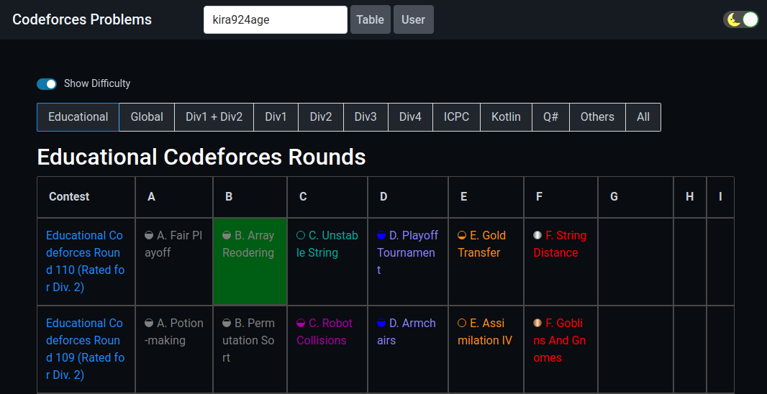The height and width of the screenshot is (394, 767).
Task: Select the Others tab
Action: 597,117
